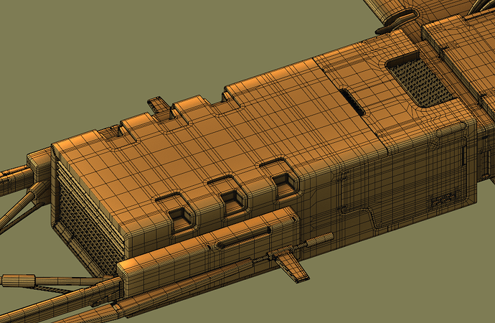The height and width of the screenshot is (323, 495).
Task: Select the elongated slot on the lower side rail
Action: pyautogui.click(x=244, y=237)
